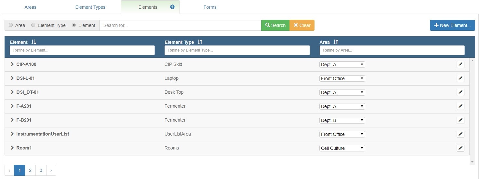Open Area dropdown for InstrumentationUserList
Image resolution: width=481 pixels, height=179 pixels.
[x=342, y=134]
